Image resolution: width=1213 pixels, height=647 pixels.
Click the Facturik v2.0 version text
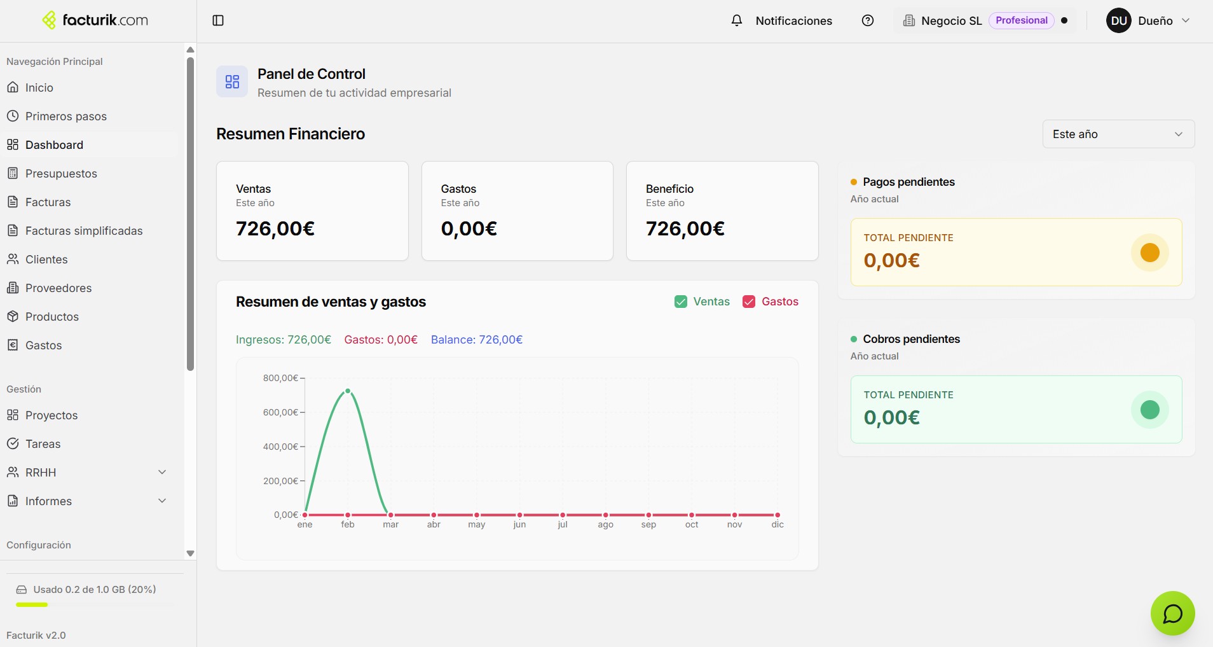point(36,635)
